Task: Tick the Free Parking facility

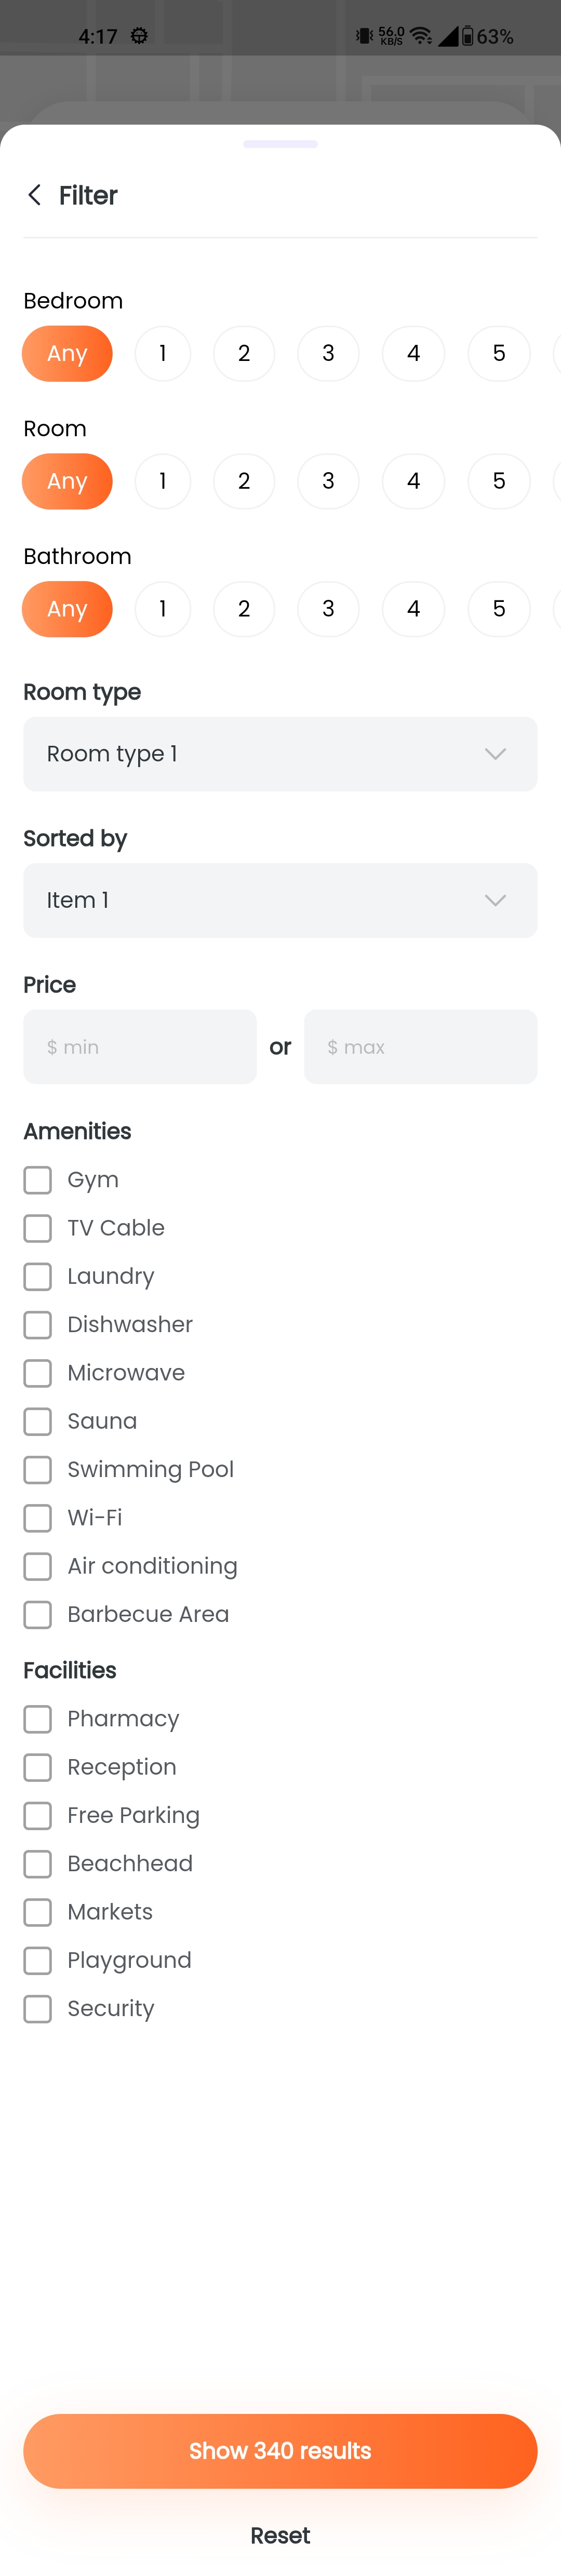Action: tap(38, 1815)
